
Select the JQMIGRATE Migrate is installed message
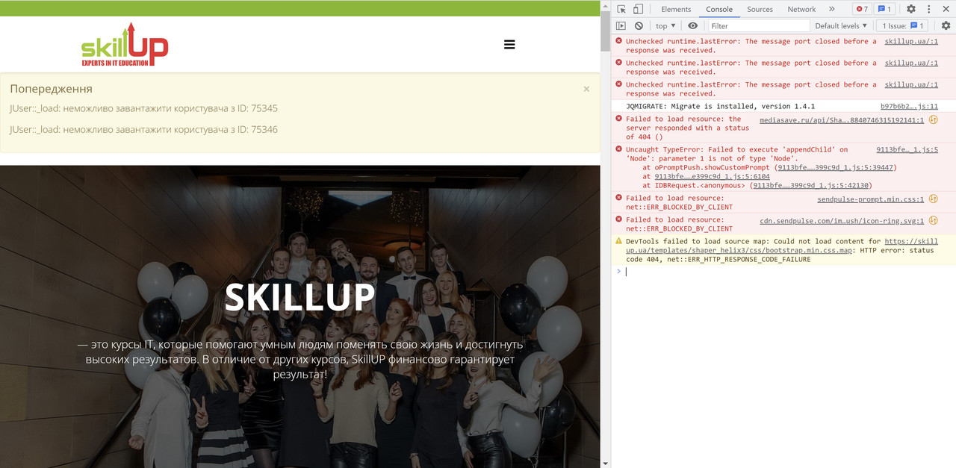click(720, 106)
